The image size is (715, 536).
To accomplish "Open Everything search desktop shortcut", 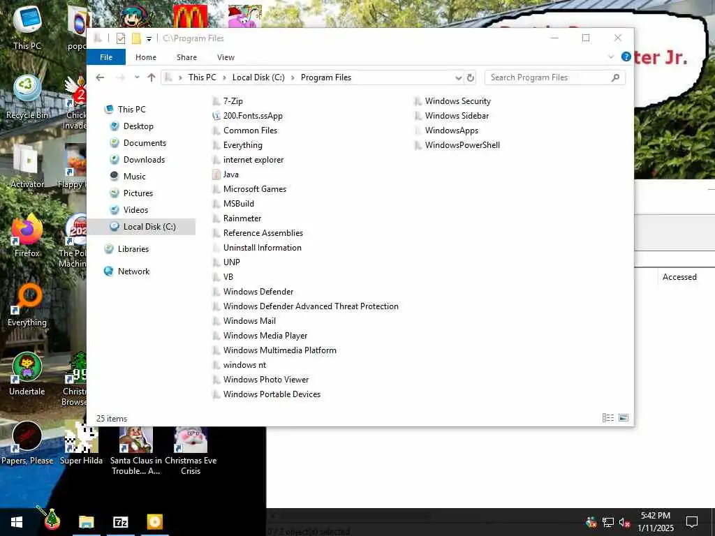I will [27, 306].
